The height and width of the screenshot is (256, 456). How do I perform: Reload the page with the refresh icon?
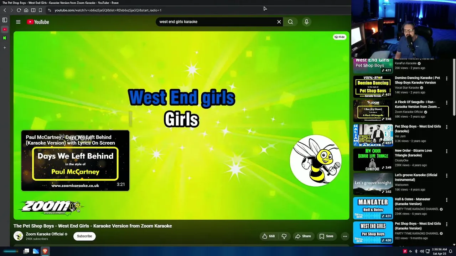tap(19, 10)
